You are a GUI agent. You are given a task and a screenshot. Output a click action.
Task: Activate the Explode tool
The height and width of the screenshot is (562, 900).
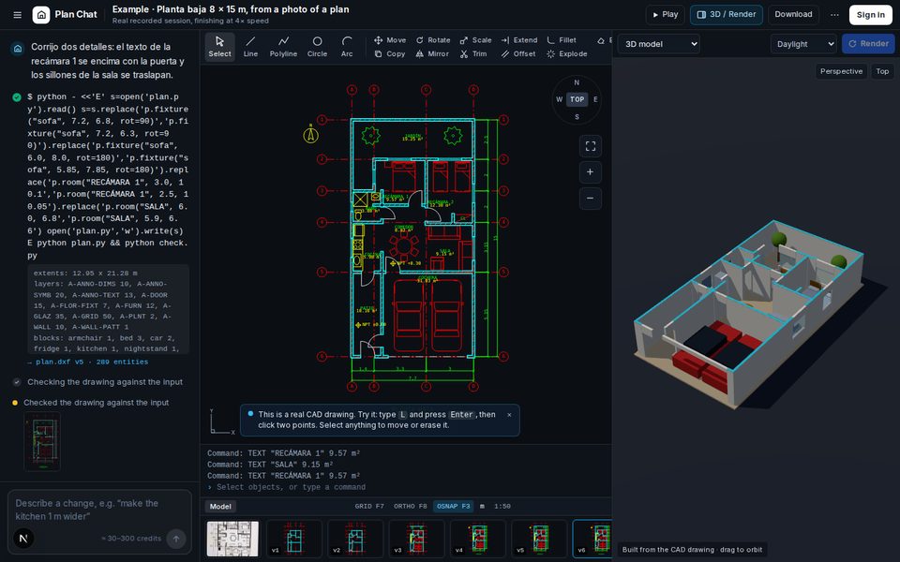click(x=566, y=54)
